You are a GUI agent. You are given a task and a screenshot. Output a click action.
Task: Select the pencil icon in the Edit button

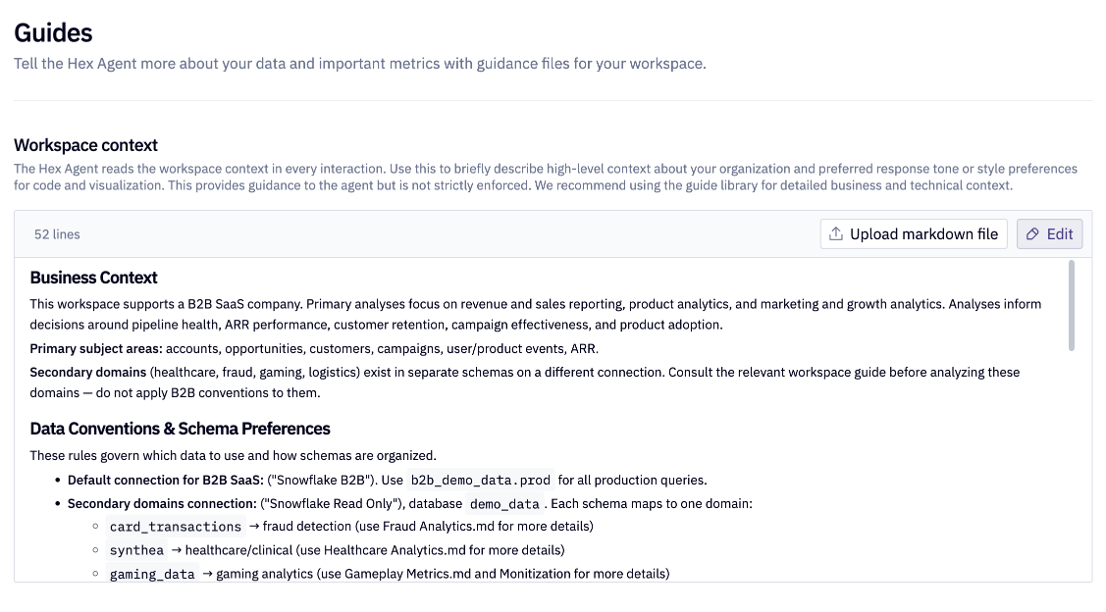[1032, 233]
